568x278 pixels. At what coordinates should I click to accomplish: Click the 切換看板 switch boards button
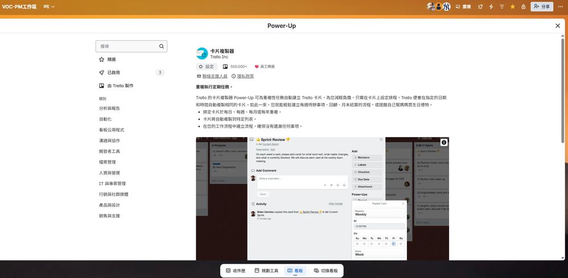pyautogui.click(x=326, y=271)
